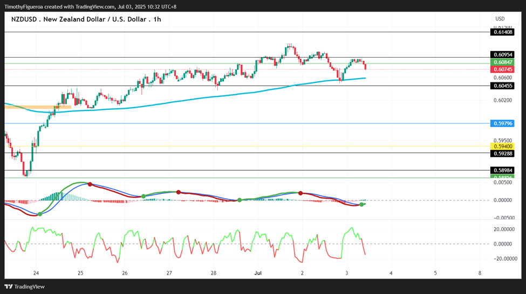
Task: Click the blue 0.59796 price label
Action: pos(502,123)
